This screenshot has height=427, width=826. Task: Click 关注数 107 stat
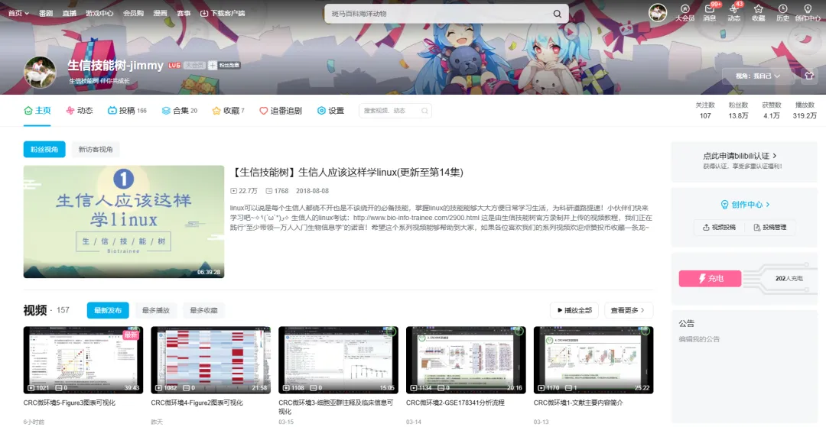coord(705,111)
